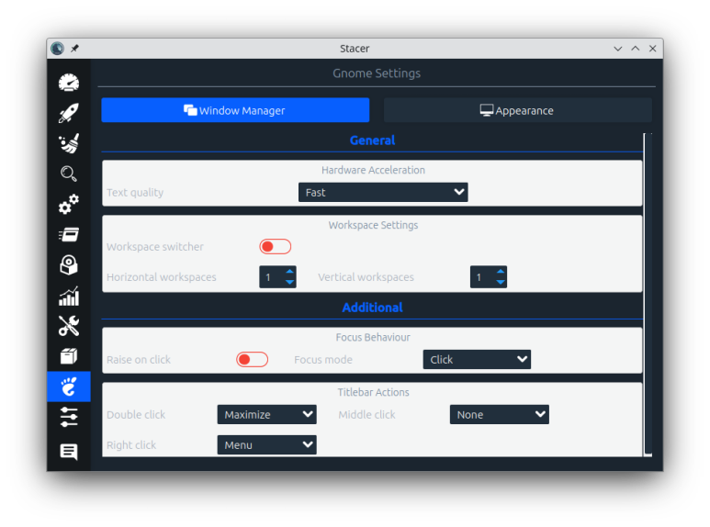Open Resources chart sidebar icon
This screenshot has width=710, height=527.
(69, 296)
